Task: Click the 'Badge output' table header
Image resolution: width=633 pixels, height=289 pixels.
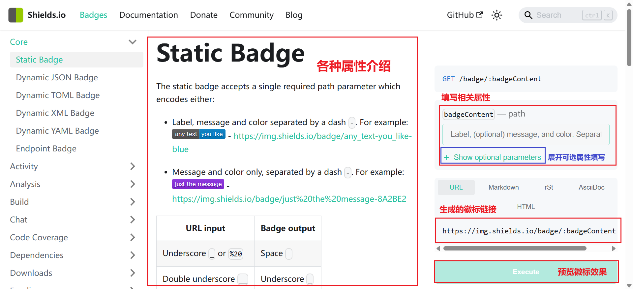Action: point(288,228)
